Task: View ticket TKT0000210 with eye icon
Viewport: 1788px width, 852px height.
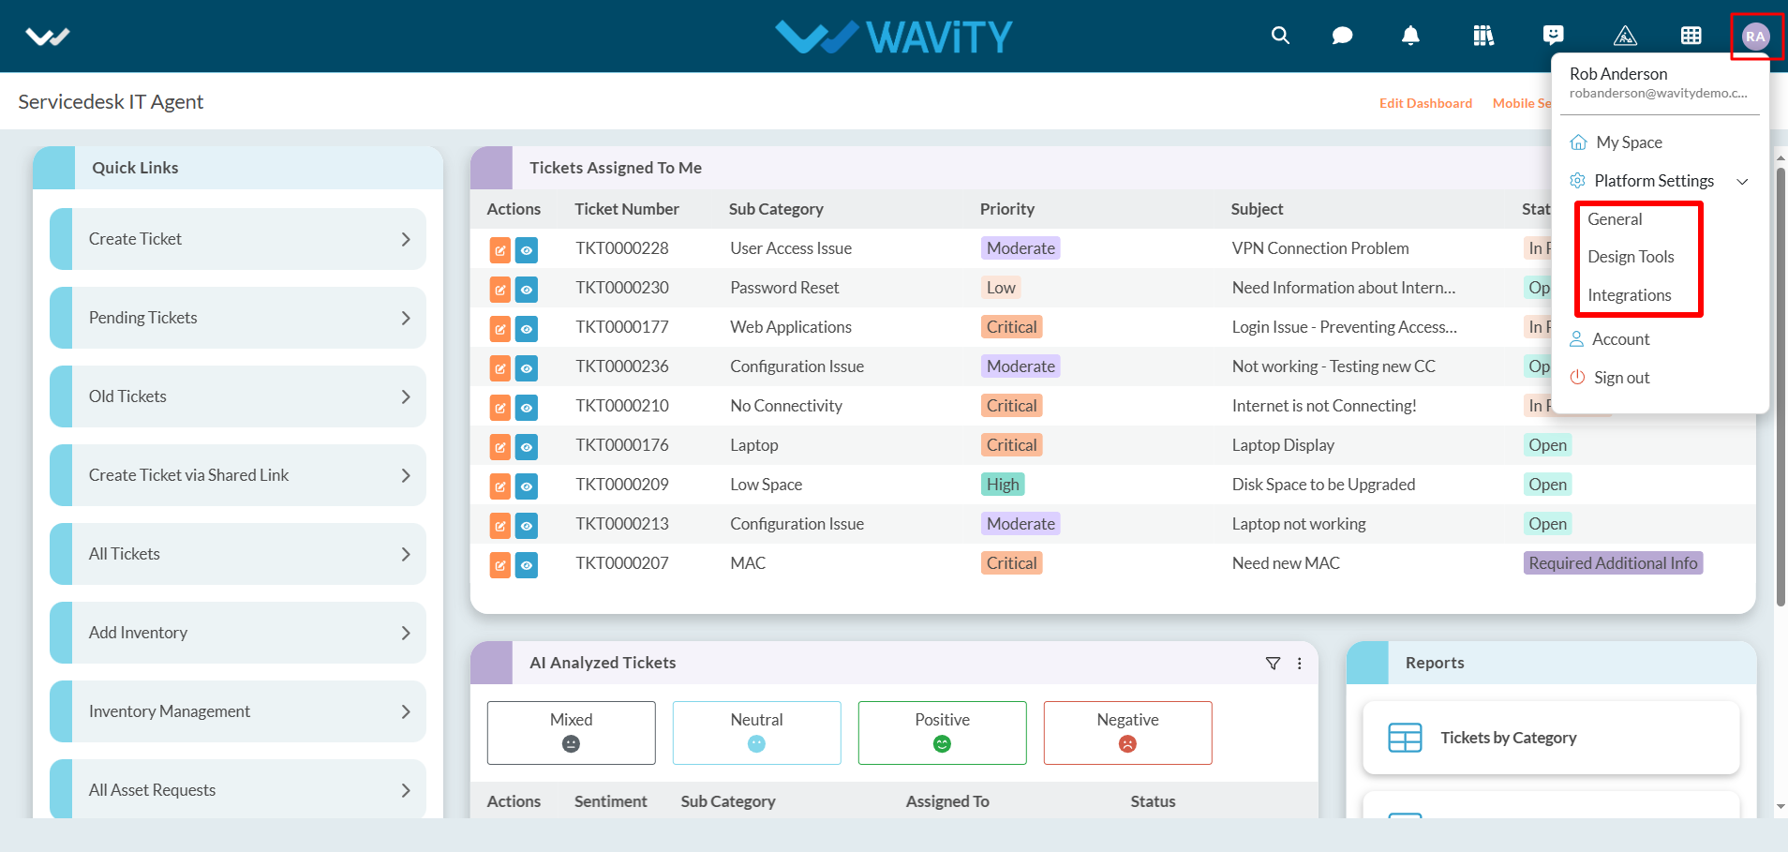Action: tap(527, 408)
